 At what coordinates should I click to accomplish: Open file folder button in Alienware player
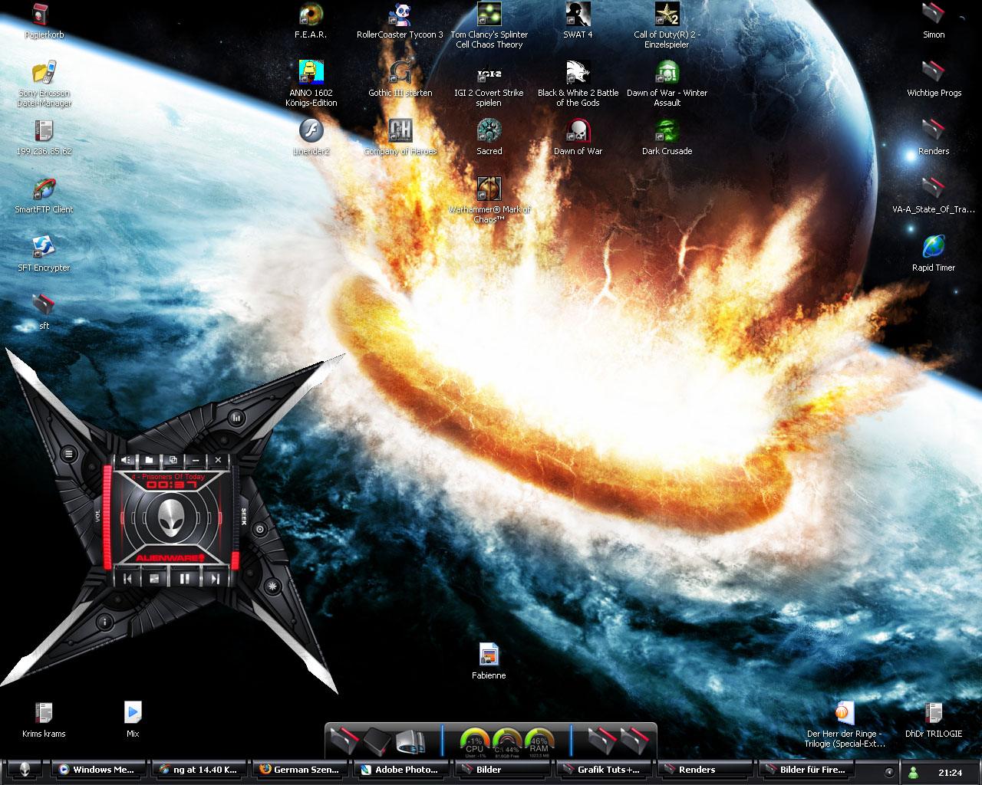tap(149, 460)
